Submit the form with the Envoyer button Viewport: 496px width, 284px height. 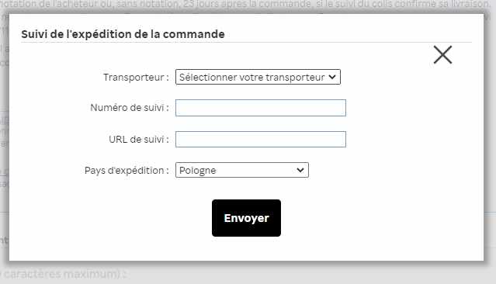click(x=246, y=218)
